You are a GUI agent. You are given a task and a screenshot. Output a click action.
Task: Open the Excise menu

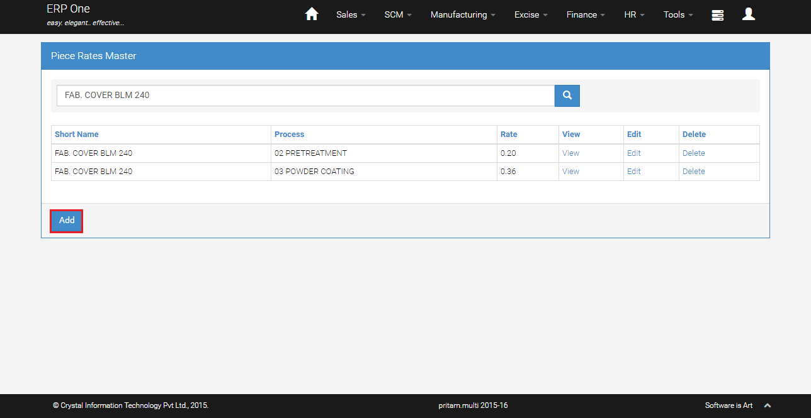coord(531,14)
